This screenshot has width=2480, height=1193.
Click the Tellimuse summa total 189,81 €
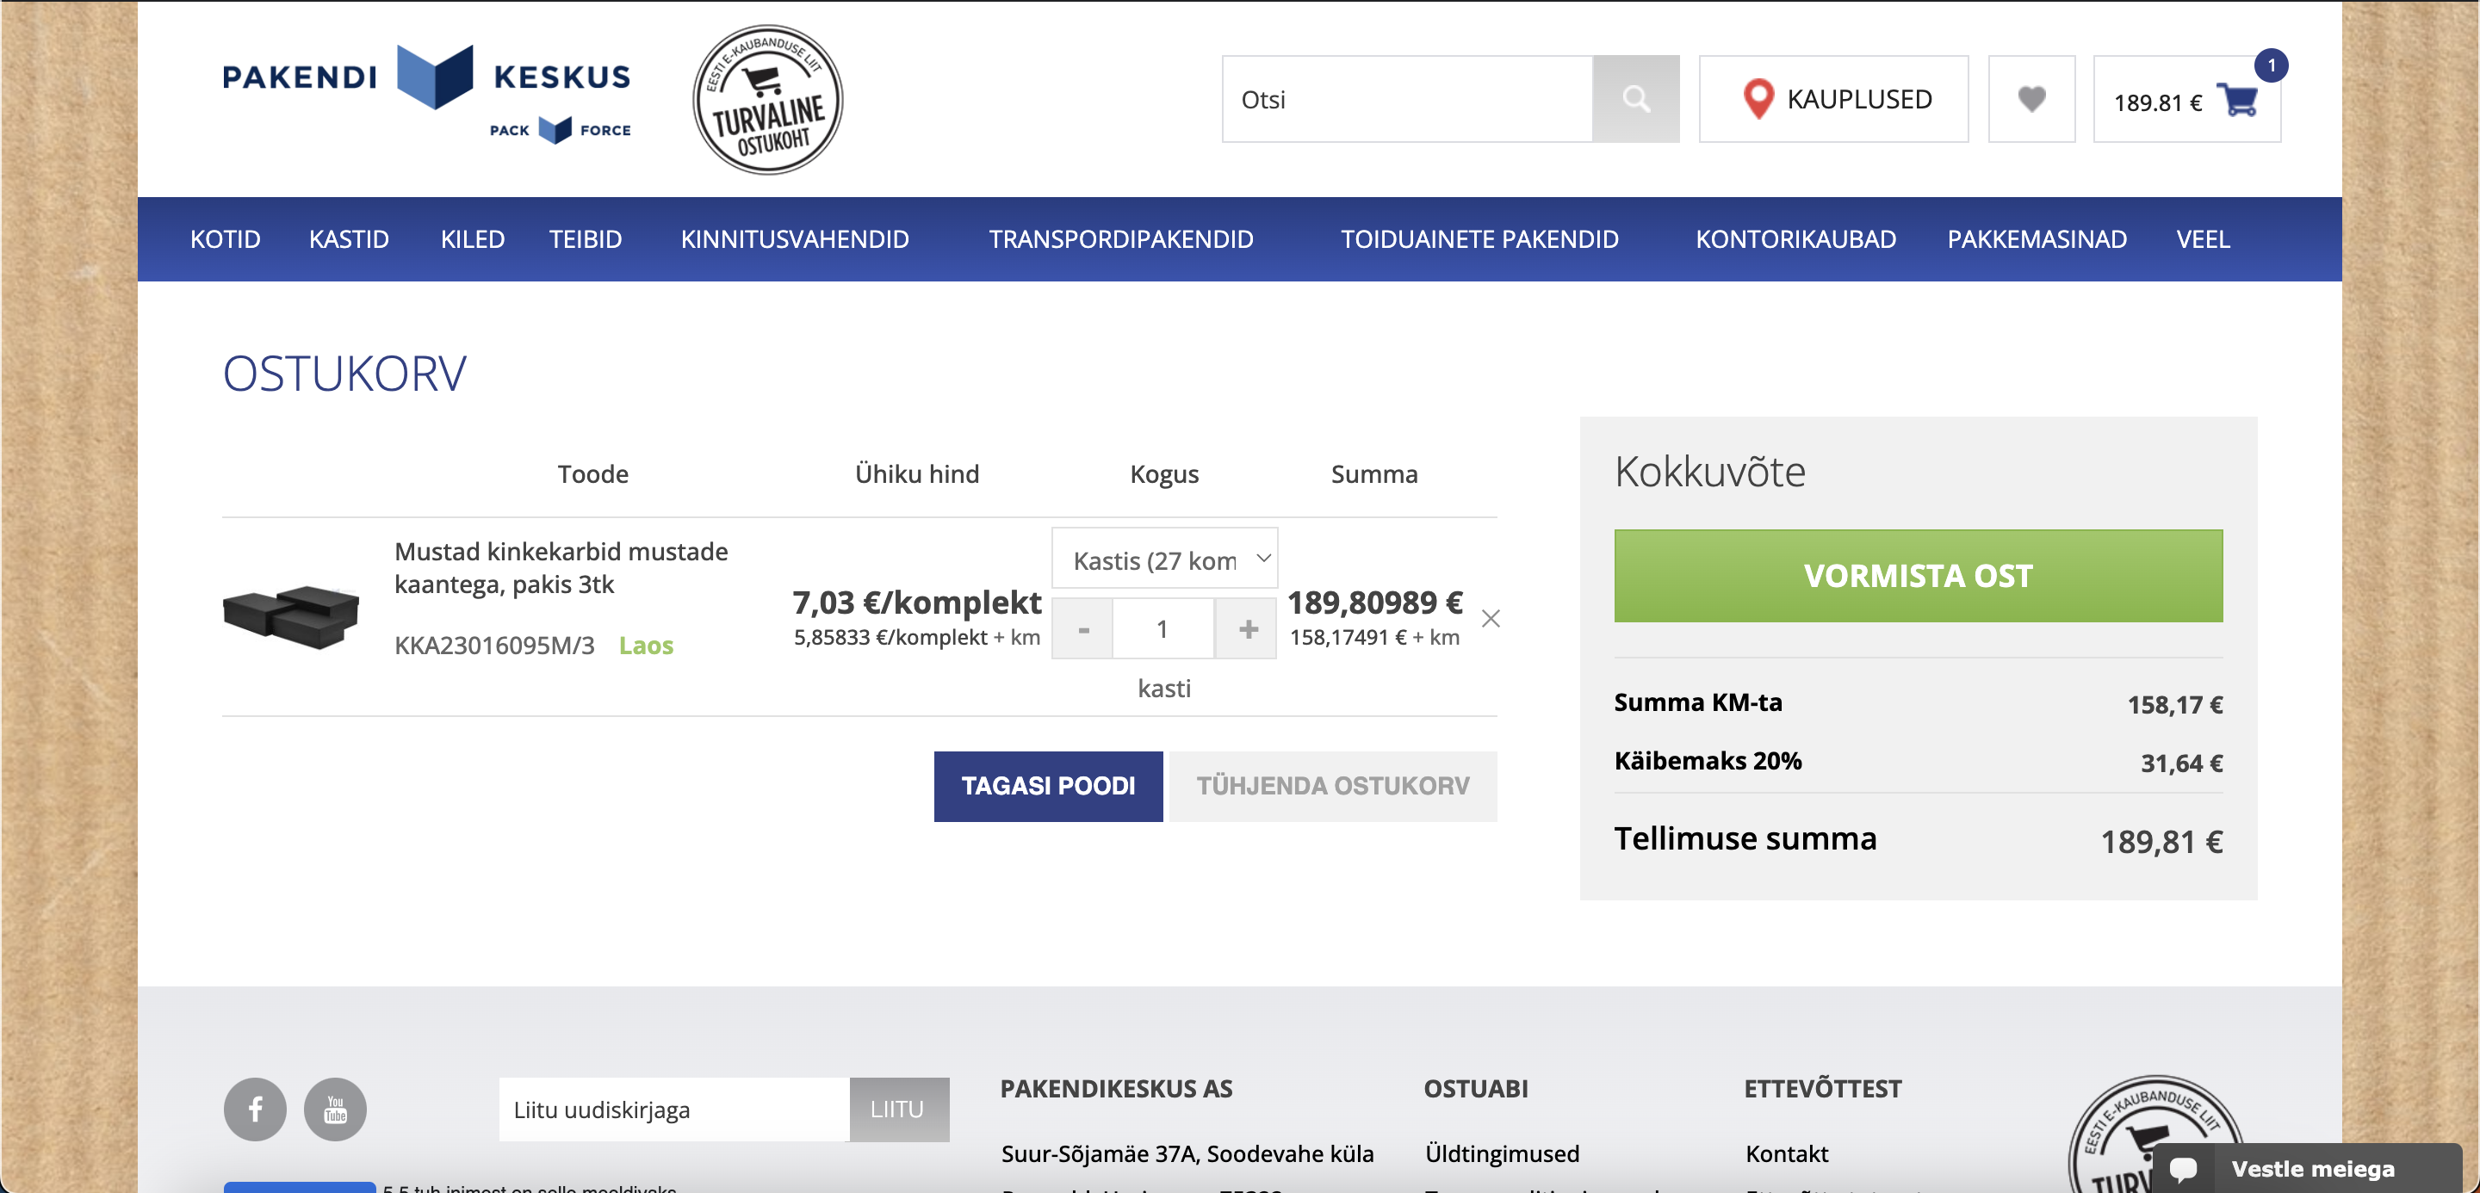[x=2161, y=842]
